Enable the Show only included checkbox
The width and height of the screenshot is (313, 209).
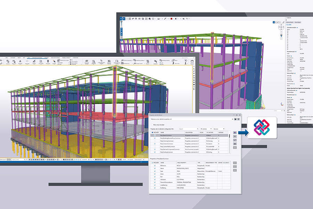152,125
